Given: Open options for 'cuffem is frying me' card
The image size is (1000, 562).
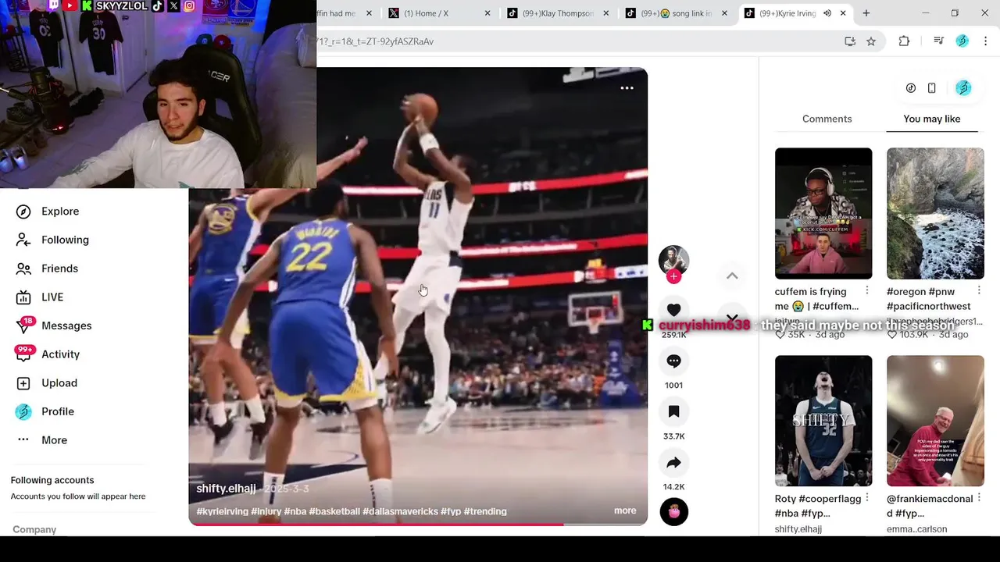Looking at the screenshot, I should [867, 291].
